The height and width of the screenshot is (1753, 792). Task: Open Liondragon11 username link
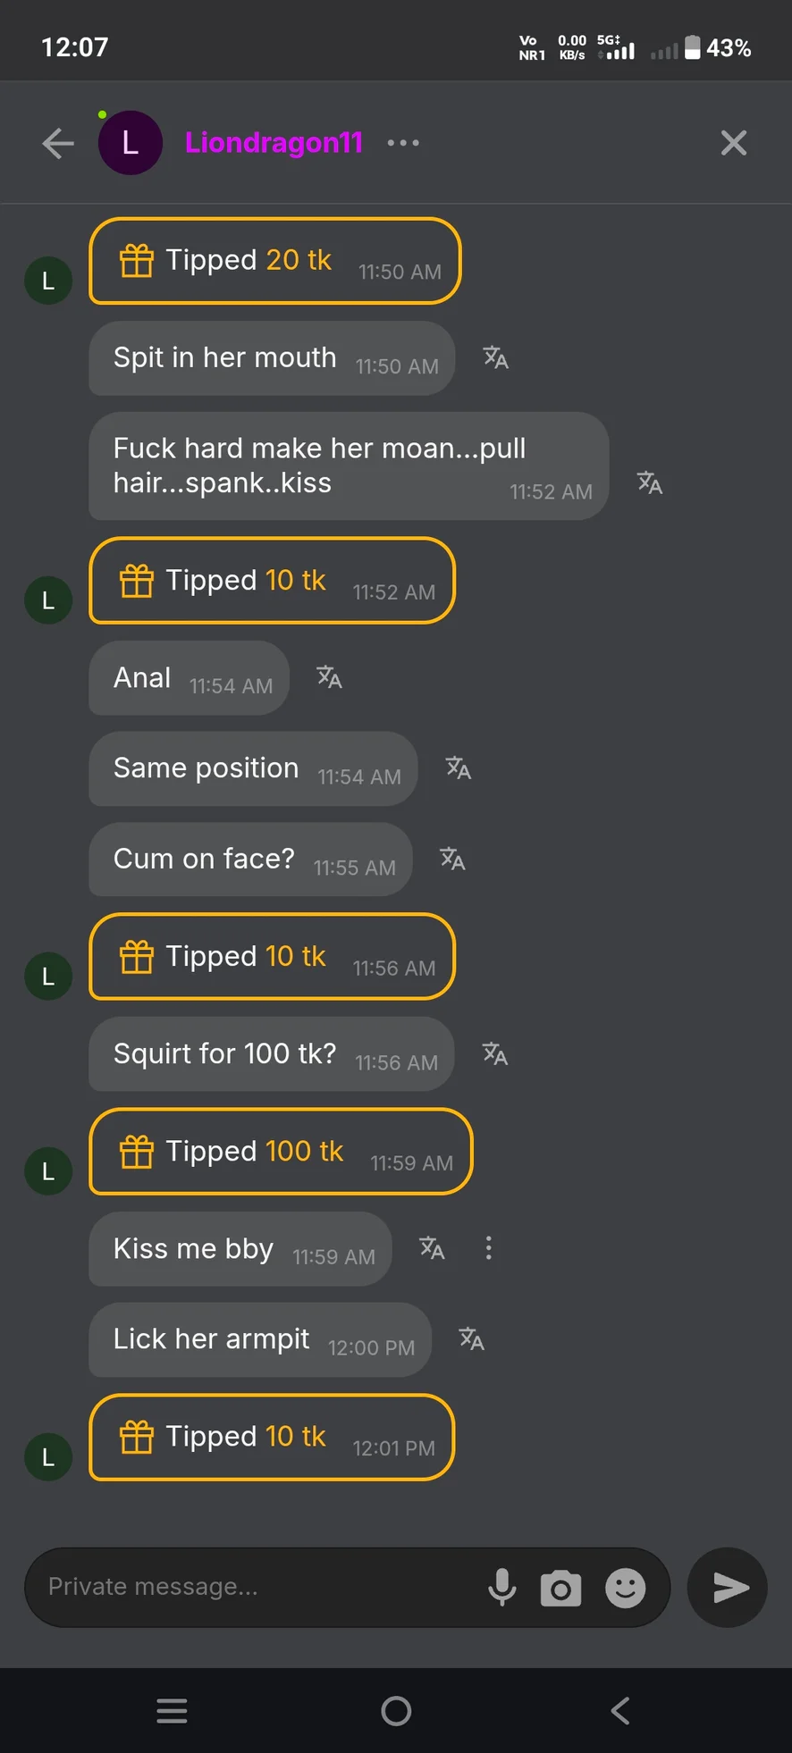coord(274,143)
